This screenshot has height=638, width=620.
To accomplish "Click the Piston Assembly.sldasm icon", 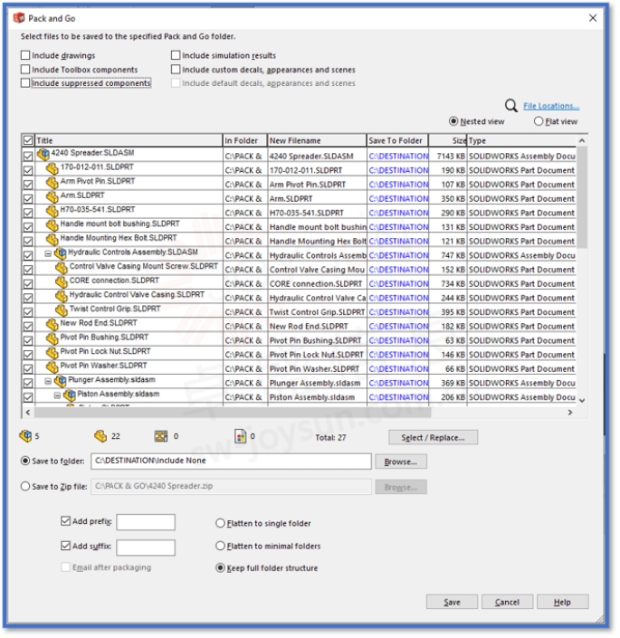I will 70,395.
